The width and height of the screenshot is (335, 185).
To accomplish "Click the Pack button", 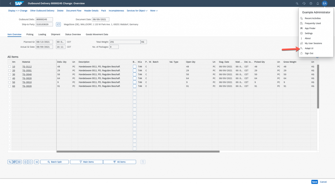I will 104,11.
